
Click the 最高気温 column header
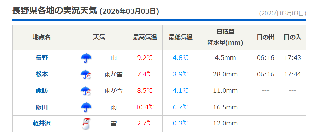(x=145, y=37)
